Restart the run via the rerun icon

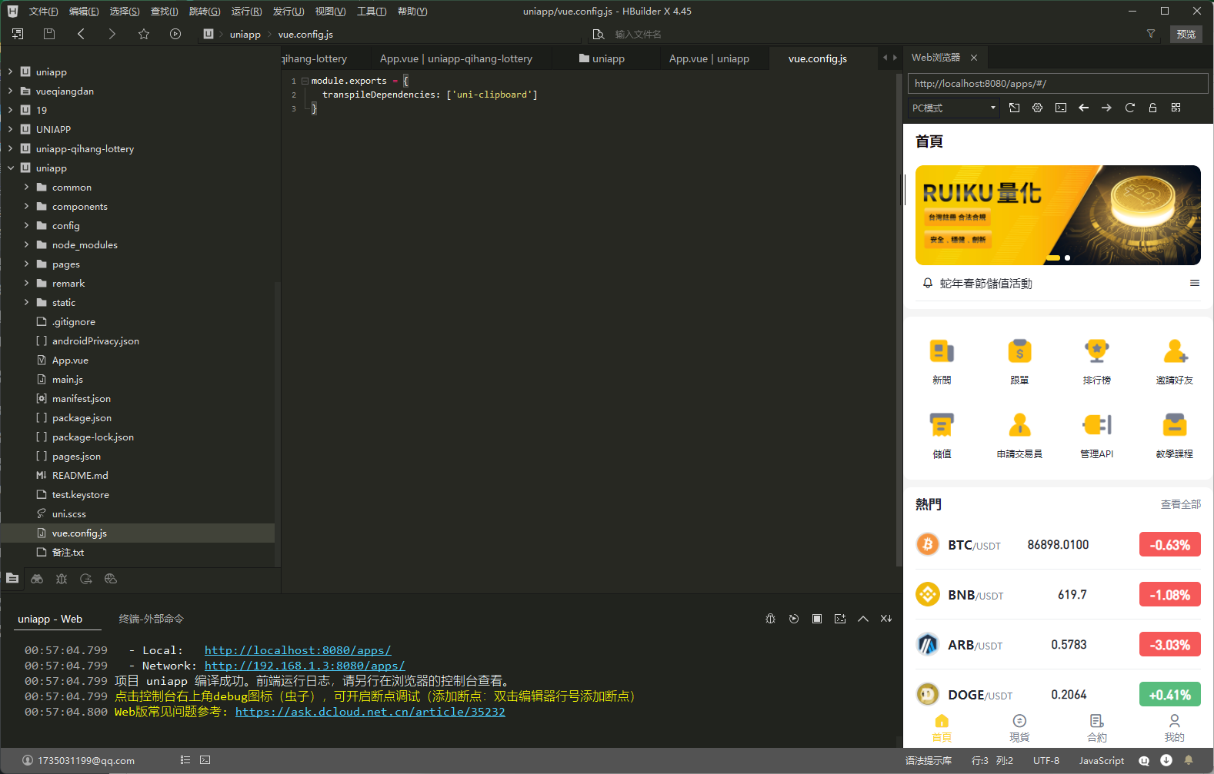794,619
